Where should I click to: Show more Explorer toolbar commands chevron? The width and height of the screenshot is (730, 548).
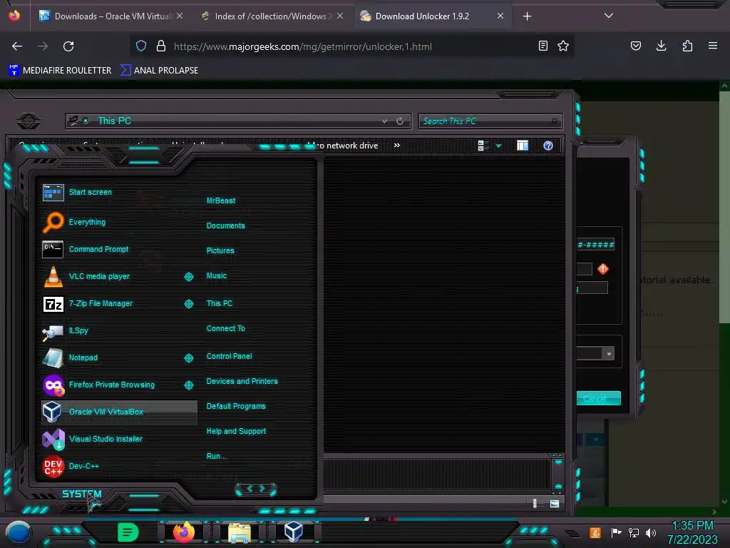[396, 146]
